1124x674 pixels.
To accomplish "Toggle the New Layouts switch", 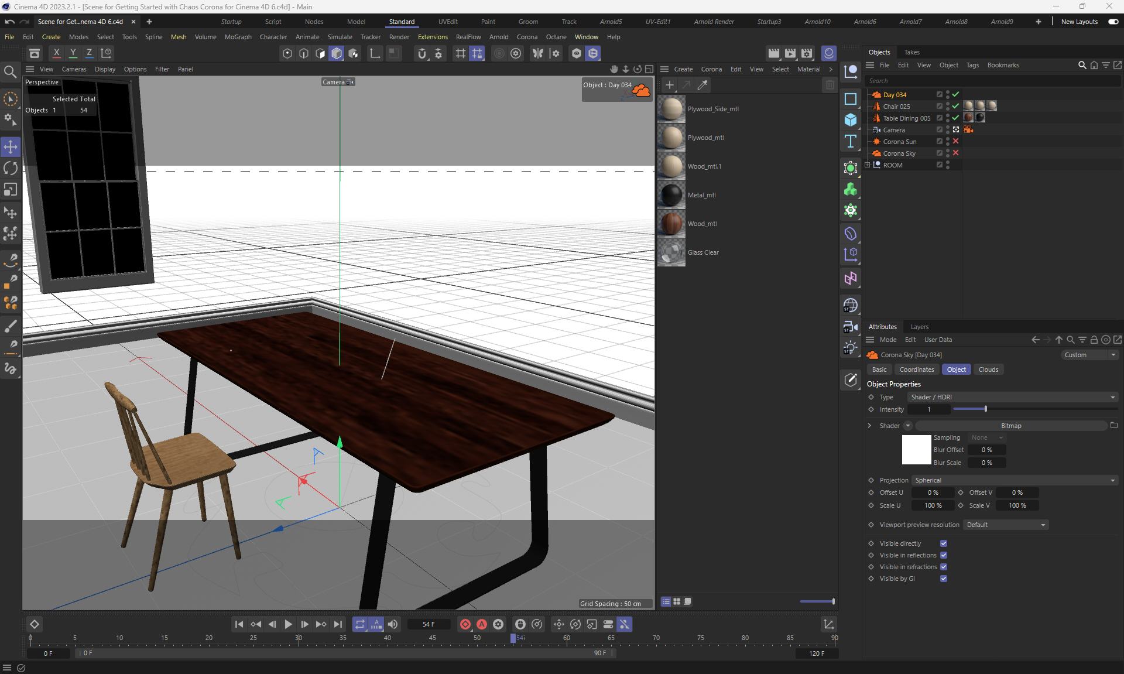I will point(1113,22).
